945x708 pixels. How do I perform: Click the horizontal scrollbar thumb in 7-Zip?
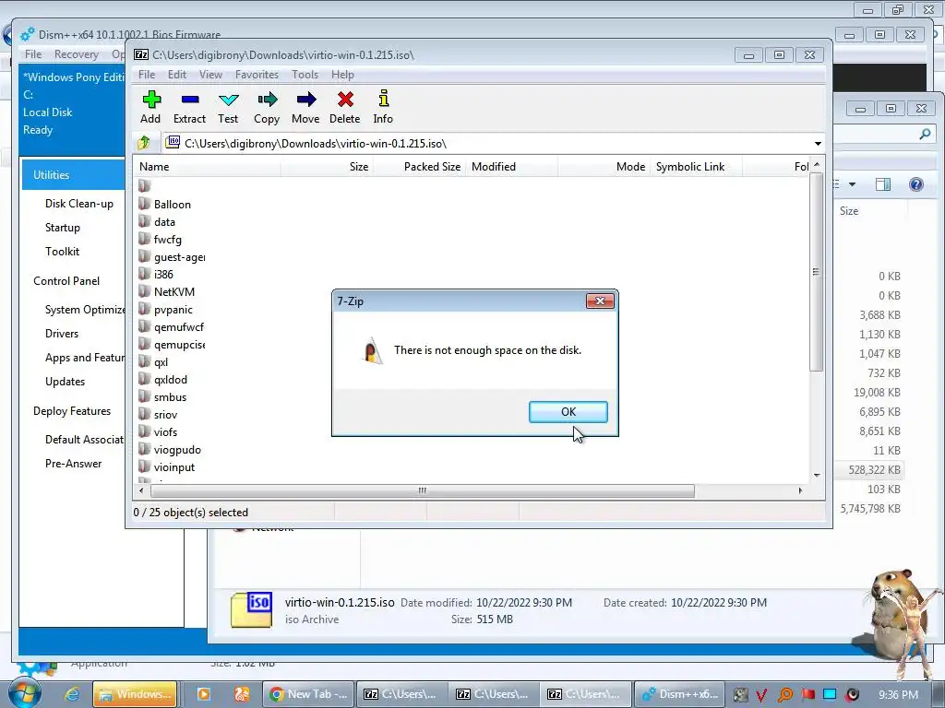[423, 490]
